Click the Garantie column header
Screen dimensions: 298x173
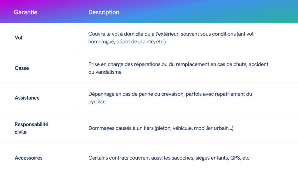tap(26, 12)
